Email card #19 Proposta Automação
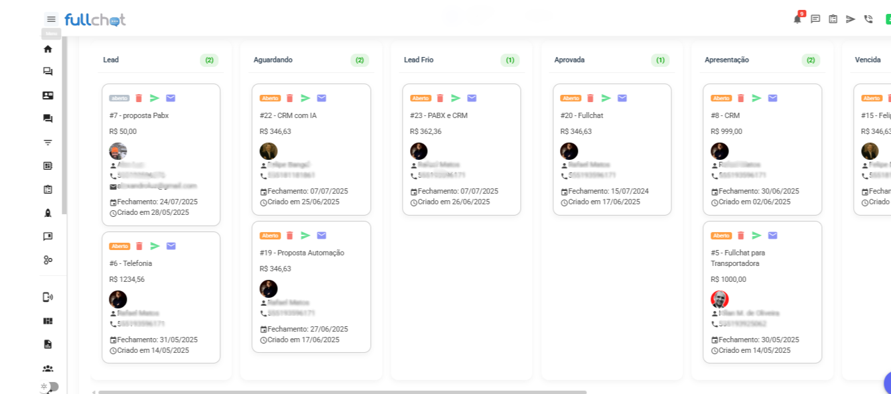The image size is (891, 394). pyautogui.click(x=322, y=235)
